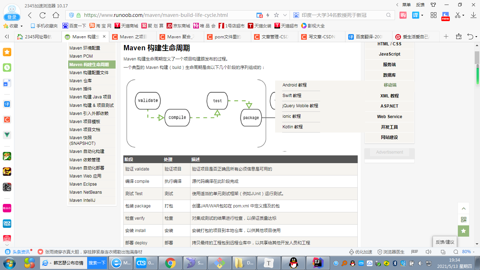480x270 pixels.
Task: Click the favorites star icon in left sidebar
Action: (x=7, y=52)
